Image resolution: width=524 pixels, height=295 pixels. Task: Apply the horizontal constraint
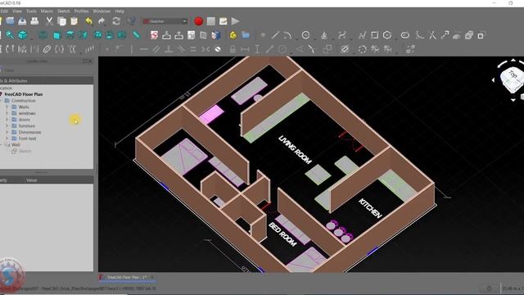pyautogui.click(x=144, y=49)
